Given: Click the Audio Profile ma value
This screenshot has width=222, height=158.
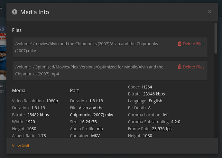Looking at the screenshot, I should [100, 129].
